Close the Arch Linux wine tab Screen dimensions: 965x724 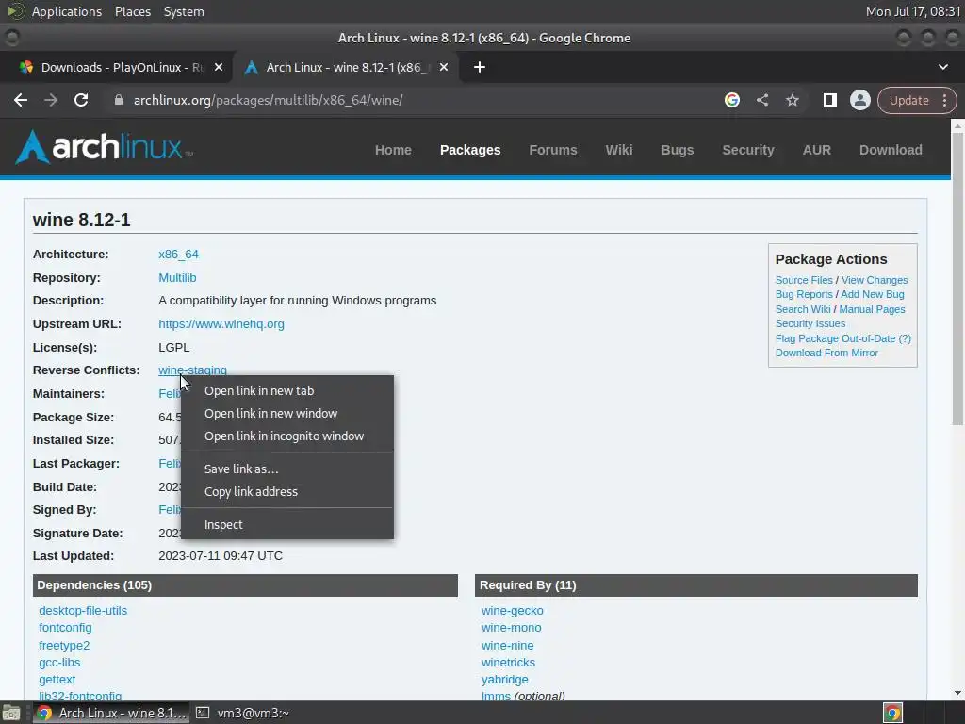444,67
